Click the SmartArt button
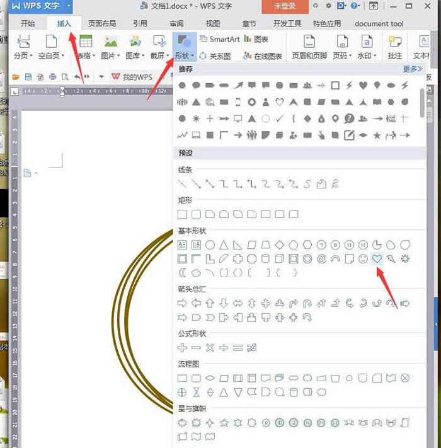The width and height of the screenshot is (441, 448). (220, 39)
